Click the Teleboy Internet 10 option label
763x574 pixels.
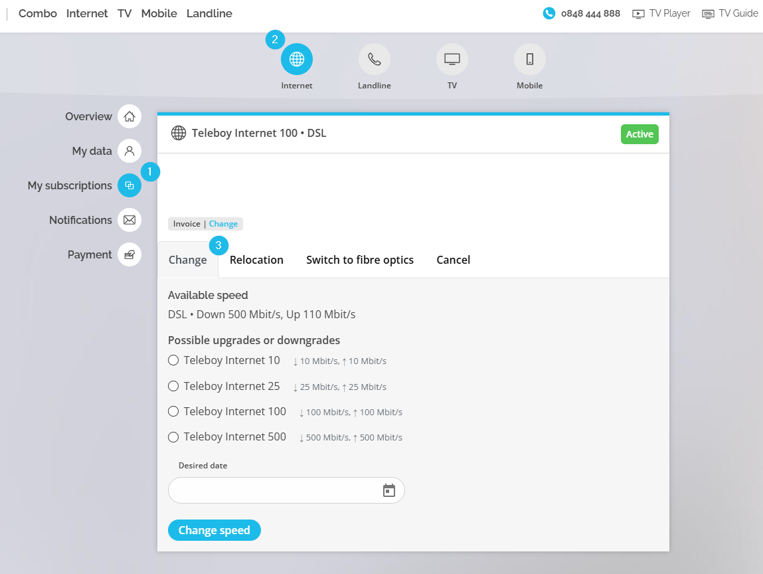click(x=232, y=360)
